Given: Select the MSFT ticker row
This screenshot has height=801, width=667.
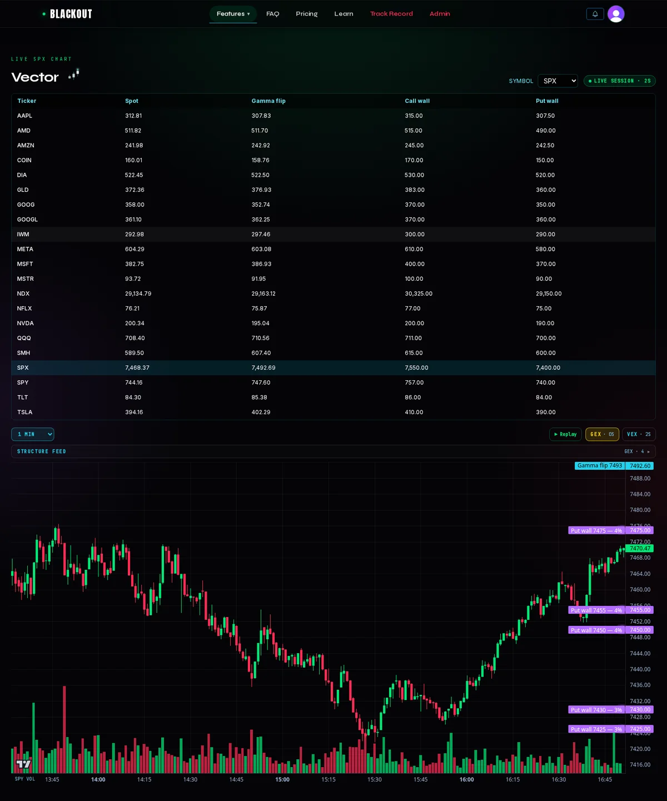Looking at the screenshot, I should [333, 264].
